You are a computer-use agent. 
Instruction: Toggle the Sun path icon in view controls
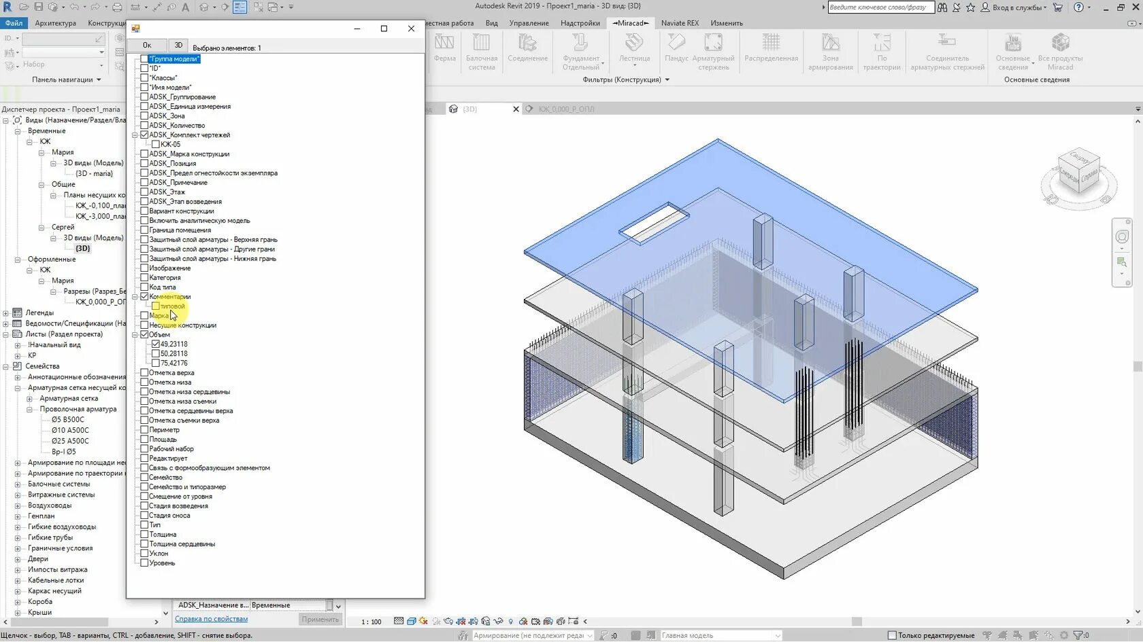pyautogui.click(x=424, y=621)
